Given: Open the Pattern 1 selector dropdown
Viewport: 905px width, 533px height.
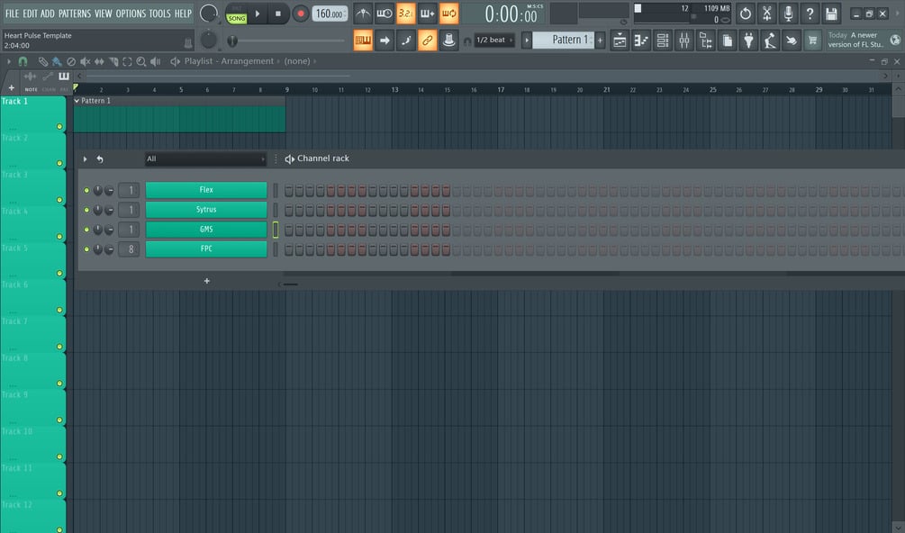Looking at the screenshot, I should coord(566,40).
